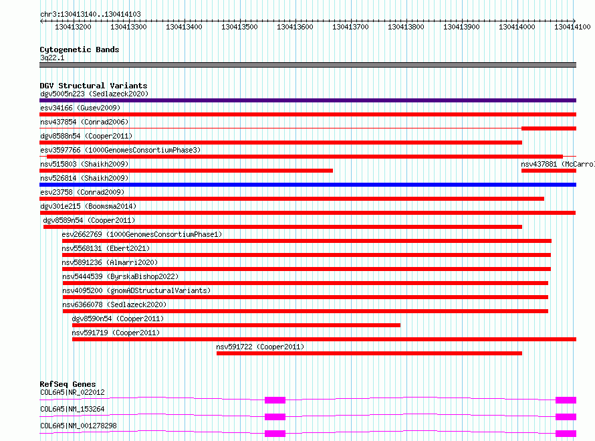Open the esv34166 (Gusev2009) variant label
The height and width of the screenshot is (441, 595).
coord(80,108)
